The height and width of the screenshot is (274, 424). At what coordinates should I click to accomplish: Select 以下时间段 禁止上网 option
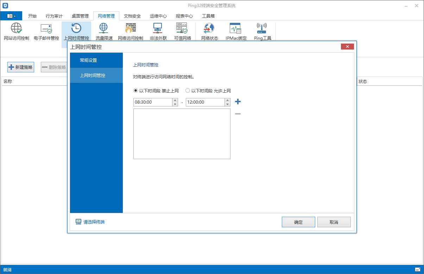pyautogui.click(x=156, y=91)
